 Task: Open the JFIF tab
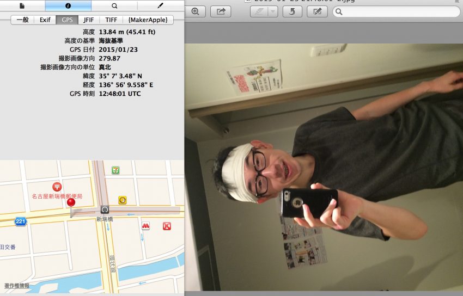click(89, 20)
